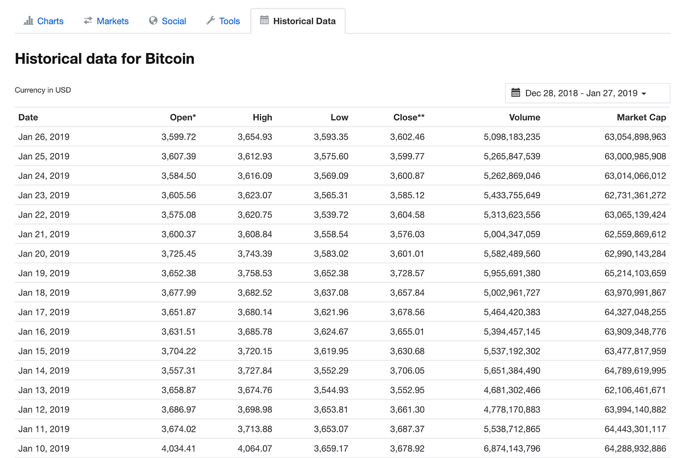The image size is (684, 458).
Task: Click market cap 63,994,140,882
Action: 636,409
